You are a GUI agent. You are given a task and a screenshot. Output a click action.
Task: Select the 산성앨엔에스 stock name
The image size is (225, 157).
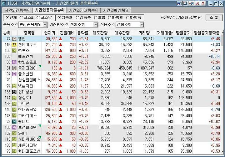pyautogui.click(x=29, y=80)
